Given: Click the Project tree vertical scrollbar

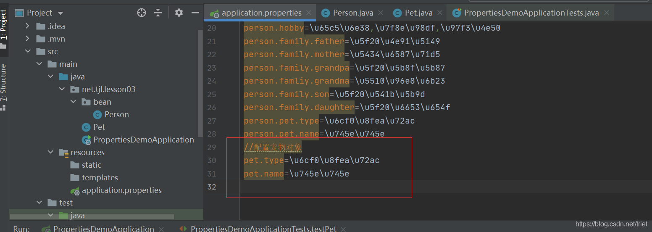Looking at the screenshot, I should coord(200,82).
